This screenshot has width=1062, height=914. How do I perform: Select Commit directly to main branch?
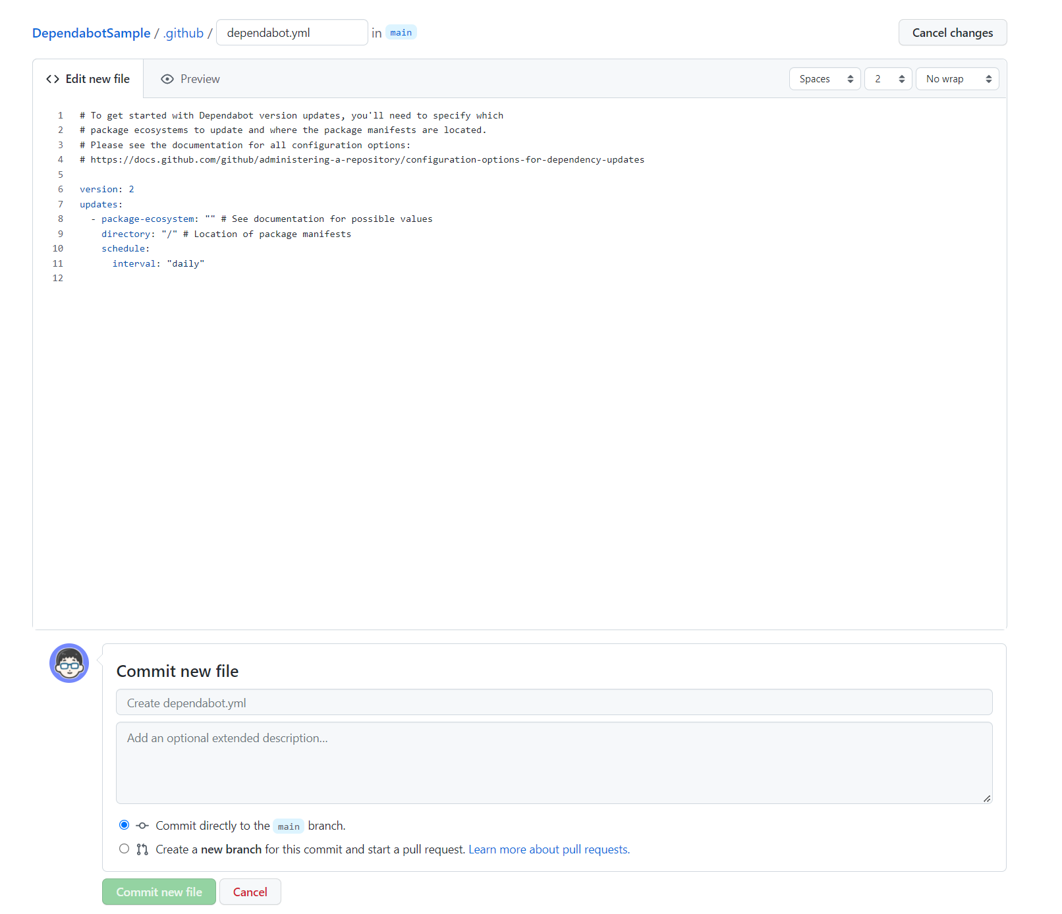tap(124, 824)
